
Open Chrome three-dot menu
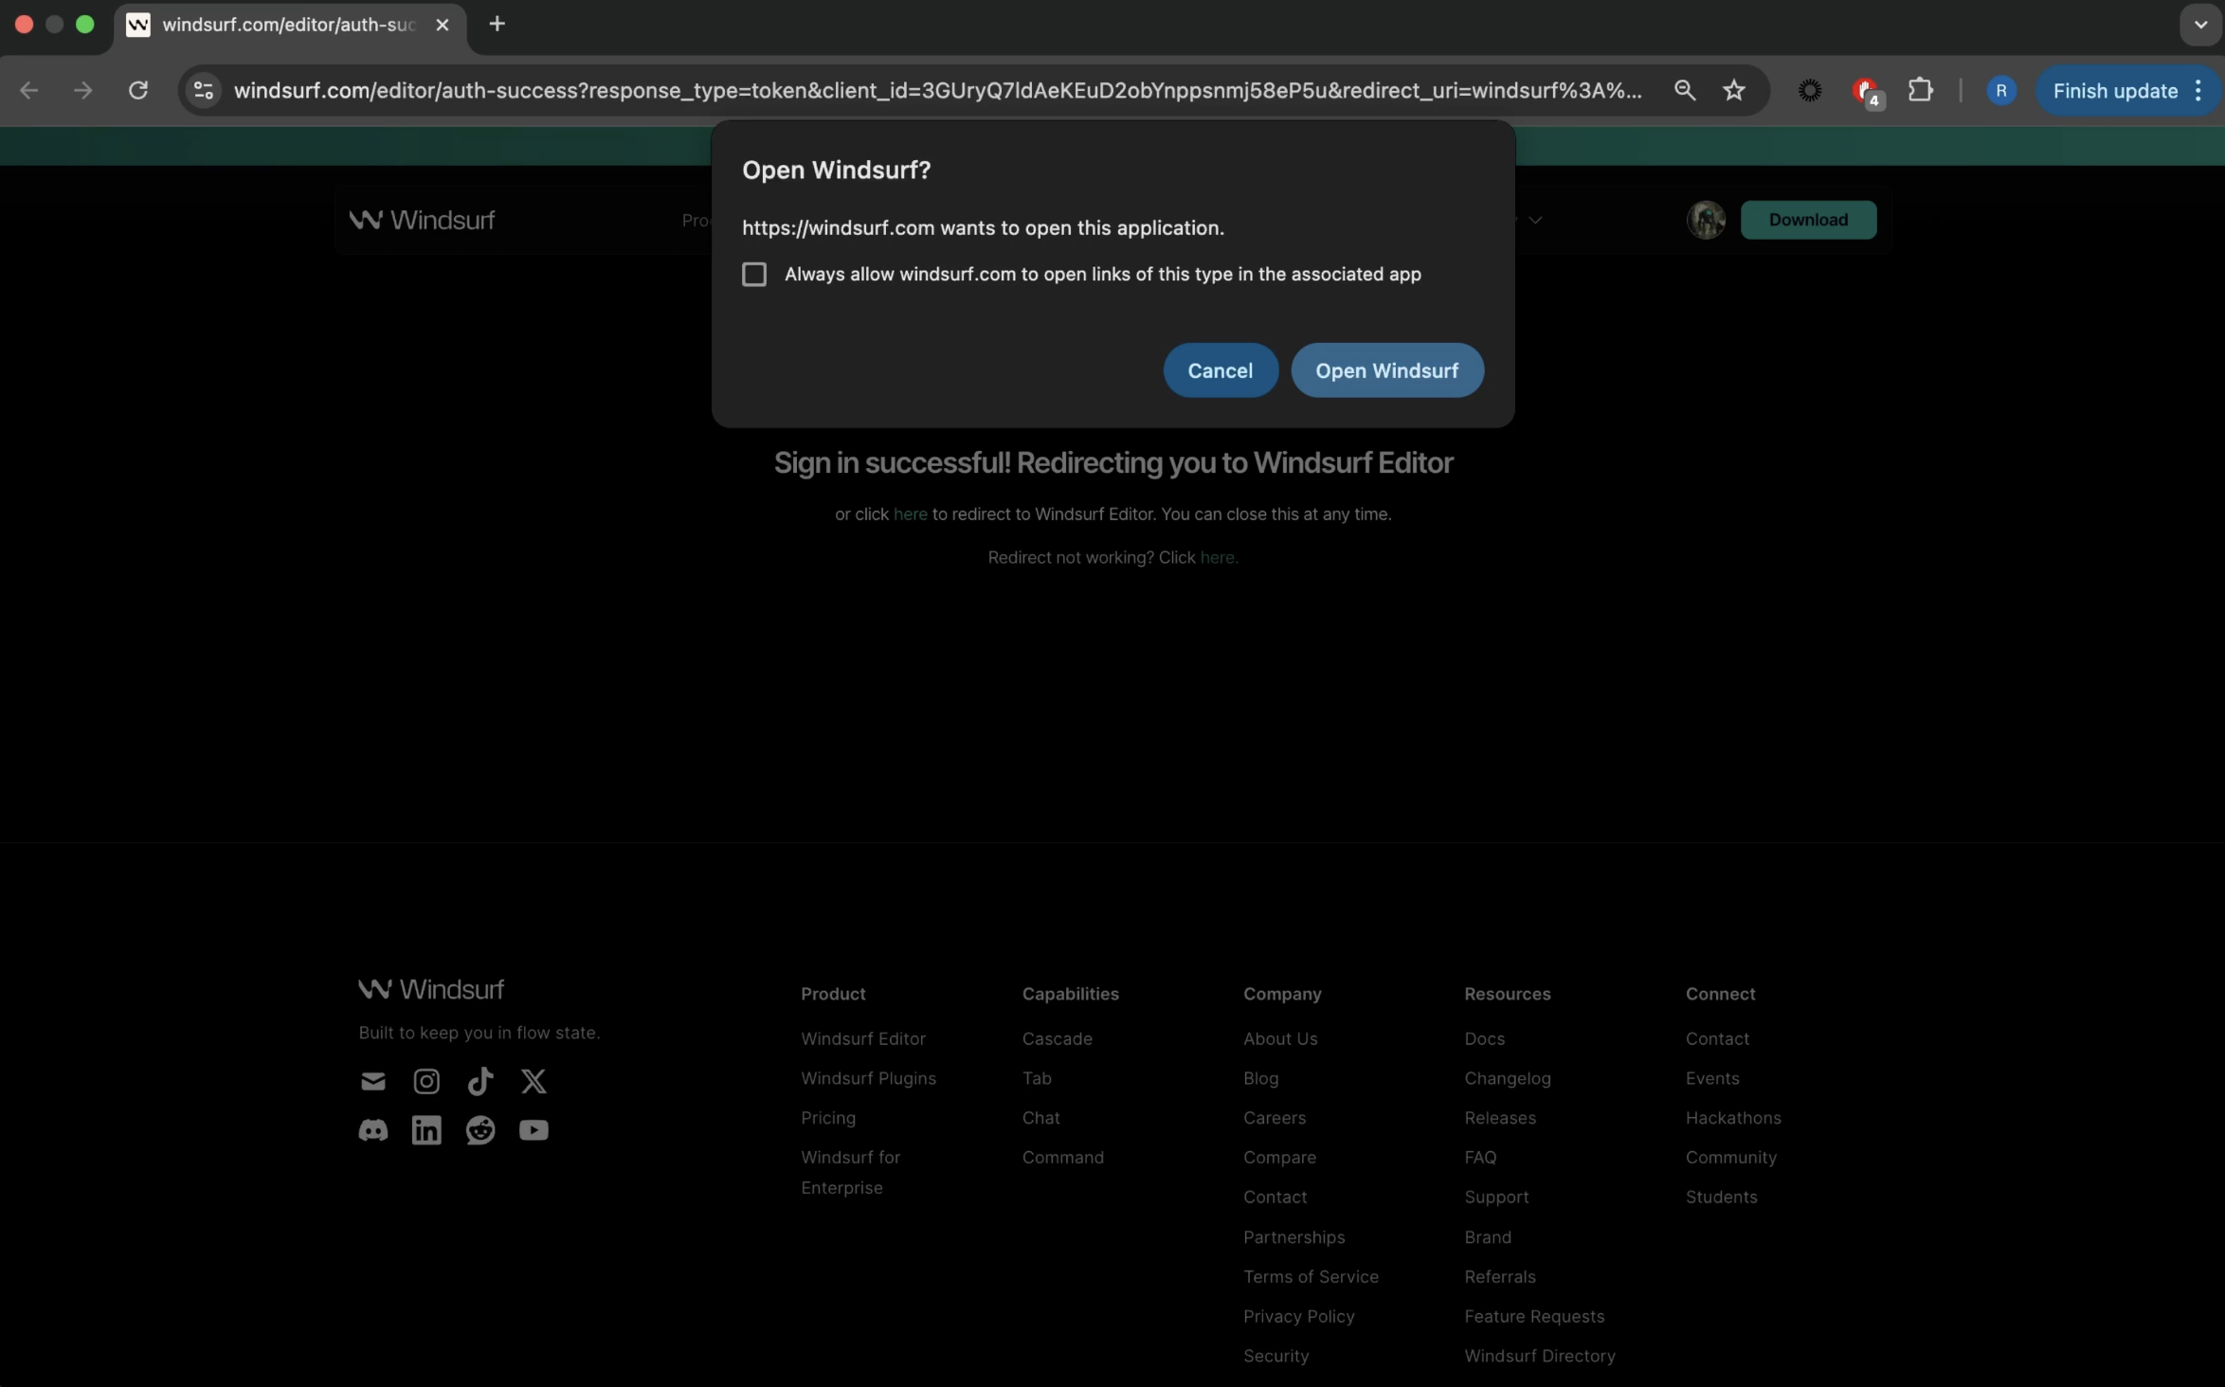click(x=2198, y=91)
